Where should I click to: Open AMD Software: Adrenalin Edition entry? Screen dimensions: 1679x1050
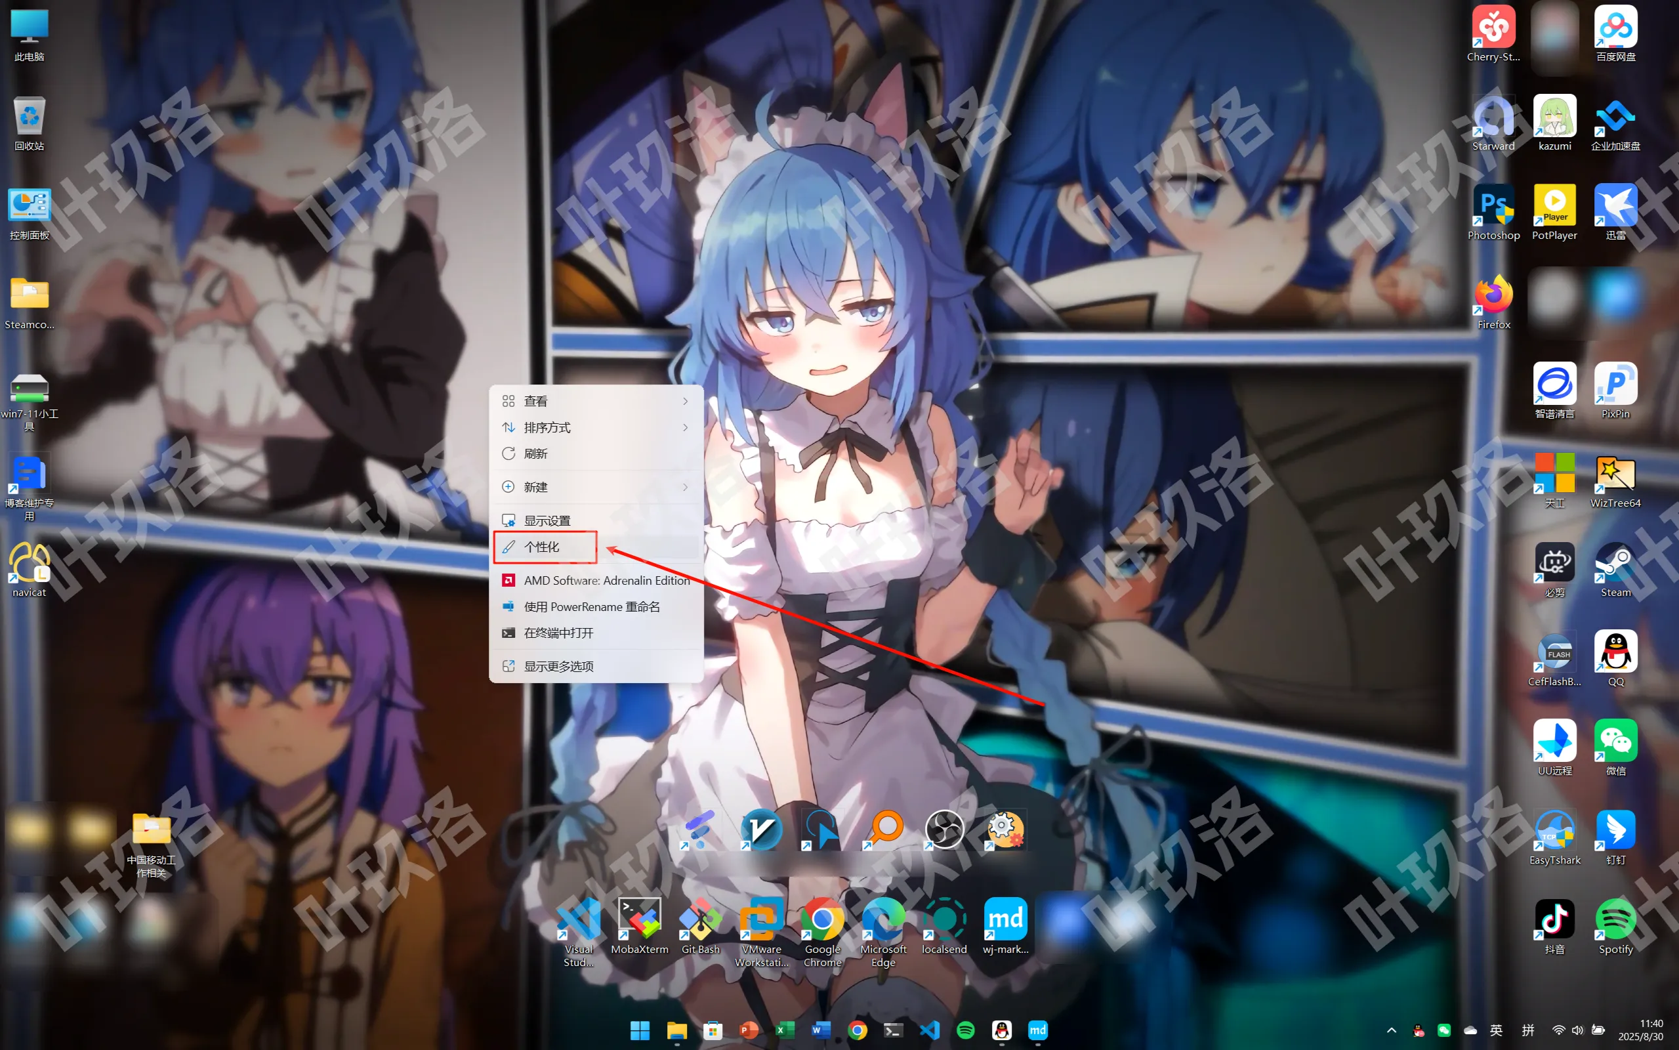point(596,581)
